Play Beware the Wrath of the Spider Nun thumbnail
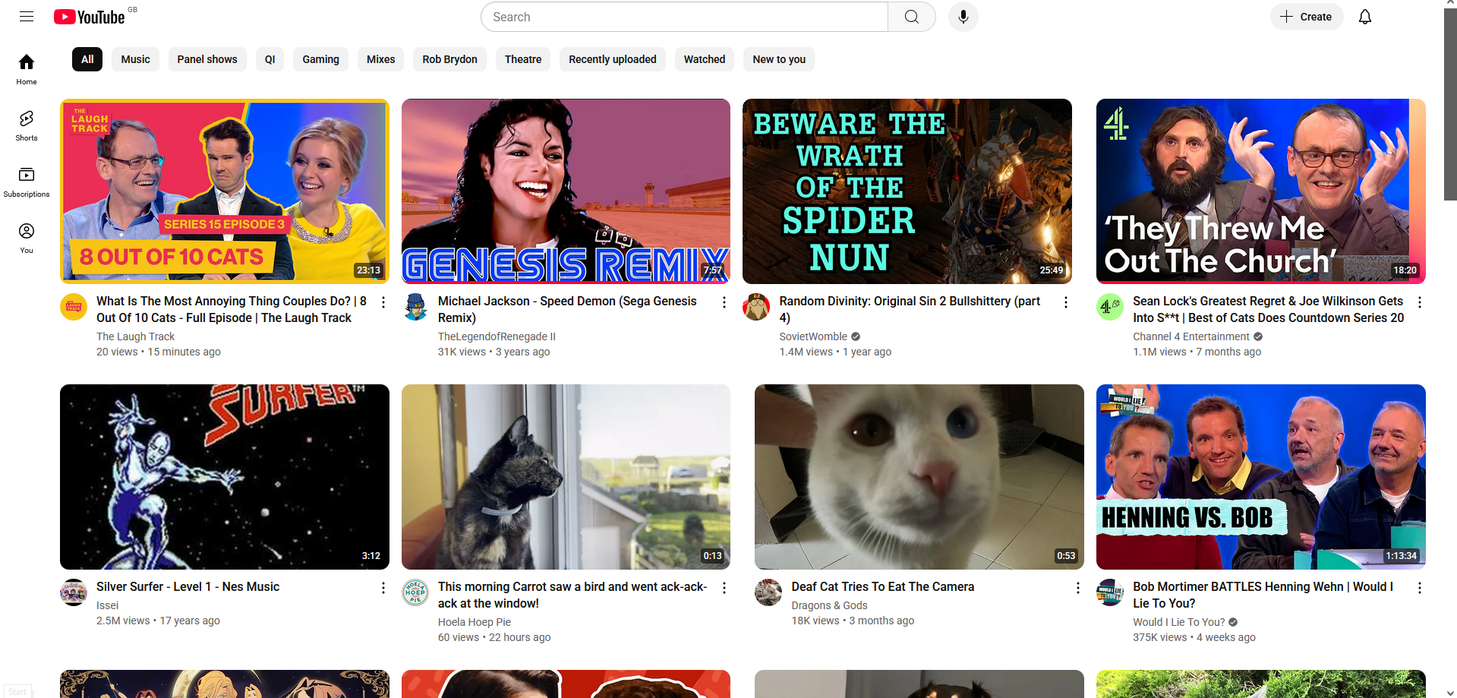1457x698 pixels. 907,191
